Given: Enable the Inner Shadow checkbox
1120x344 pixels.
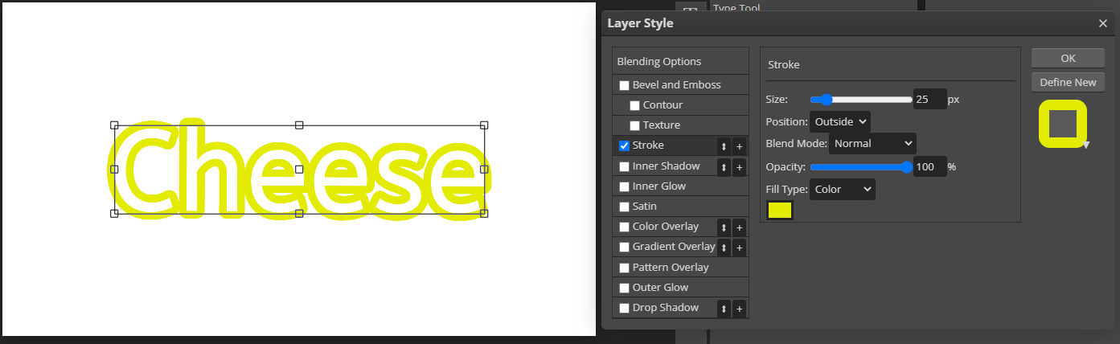Looking at the screenshot, I should pos(624,166).
